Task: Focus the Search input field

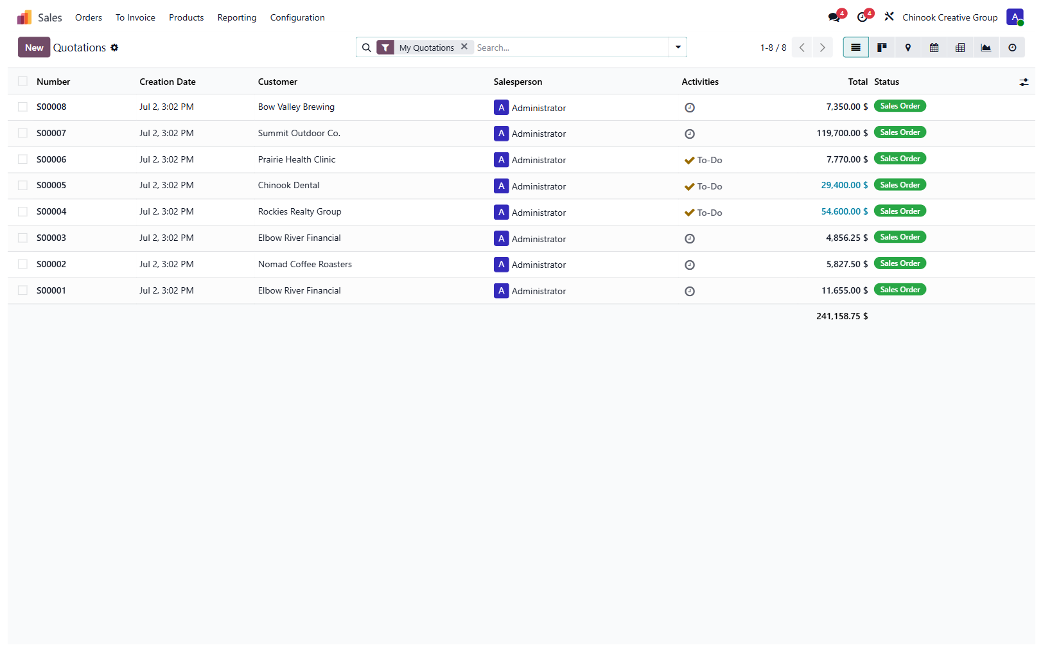Action: pyautogui.click(x=570, y=48)
